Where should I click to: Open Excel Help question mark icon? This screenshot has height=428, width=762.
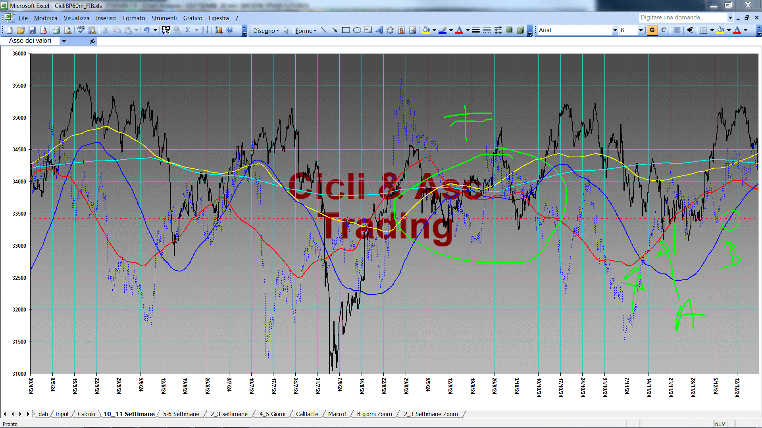(230, 30)
